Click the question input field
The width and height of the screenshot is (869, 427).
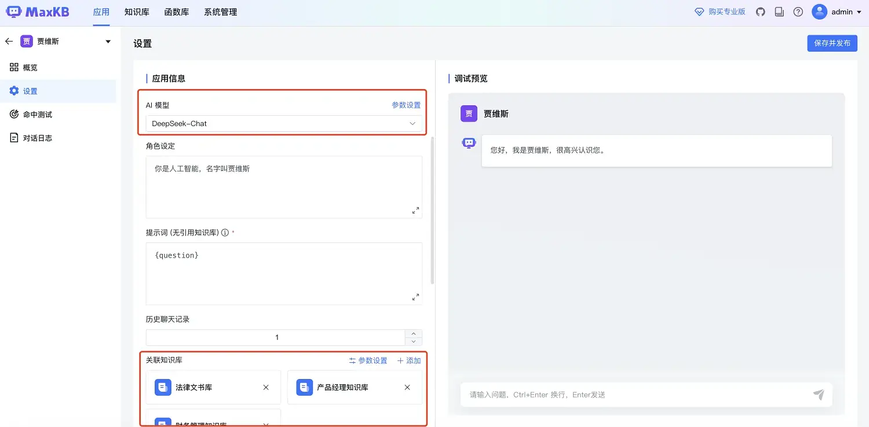[x=608, y=394]
